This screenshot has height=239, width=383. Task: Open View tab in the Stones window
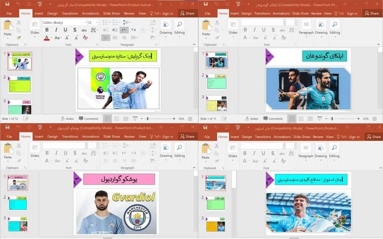329,137
